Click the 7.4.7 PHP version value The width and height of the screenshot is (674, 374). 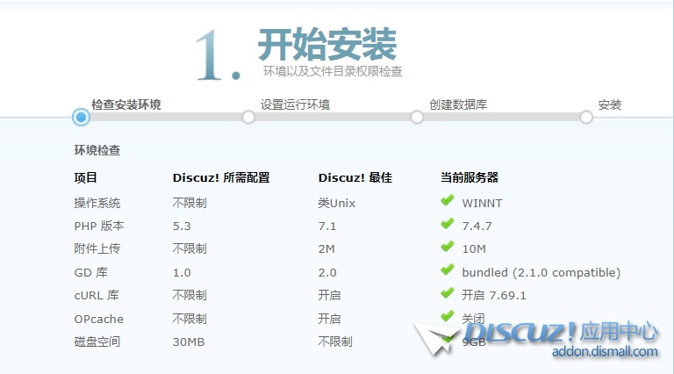coord(477,227)
